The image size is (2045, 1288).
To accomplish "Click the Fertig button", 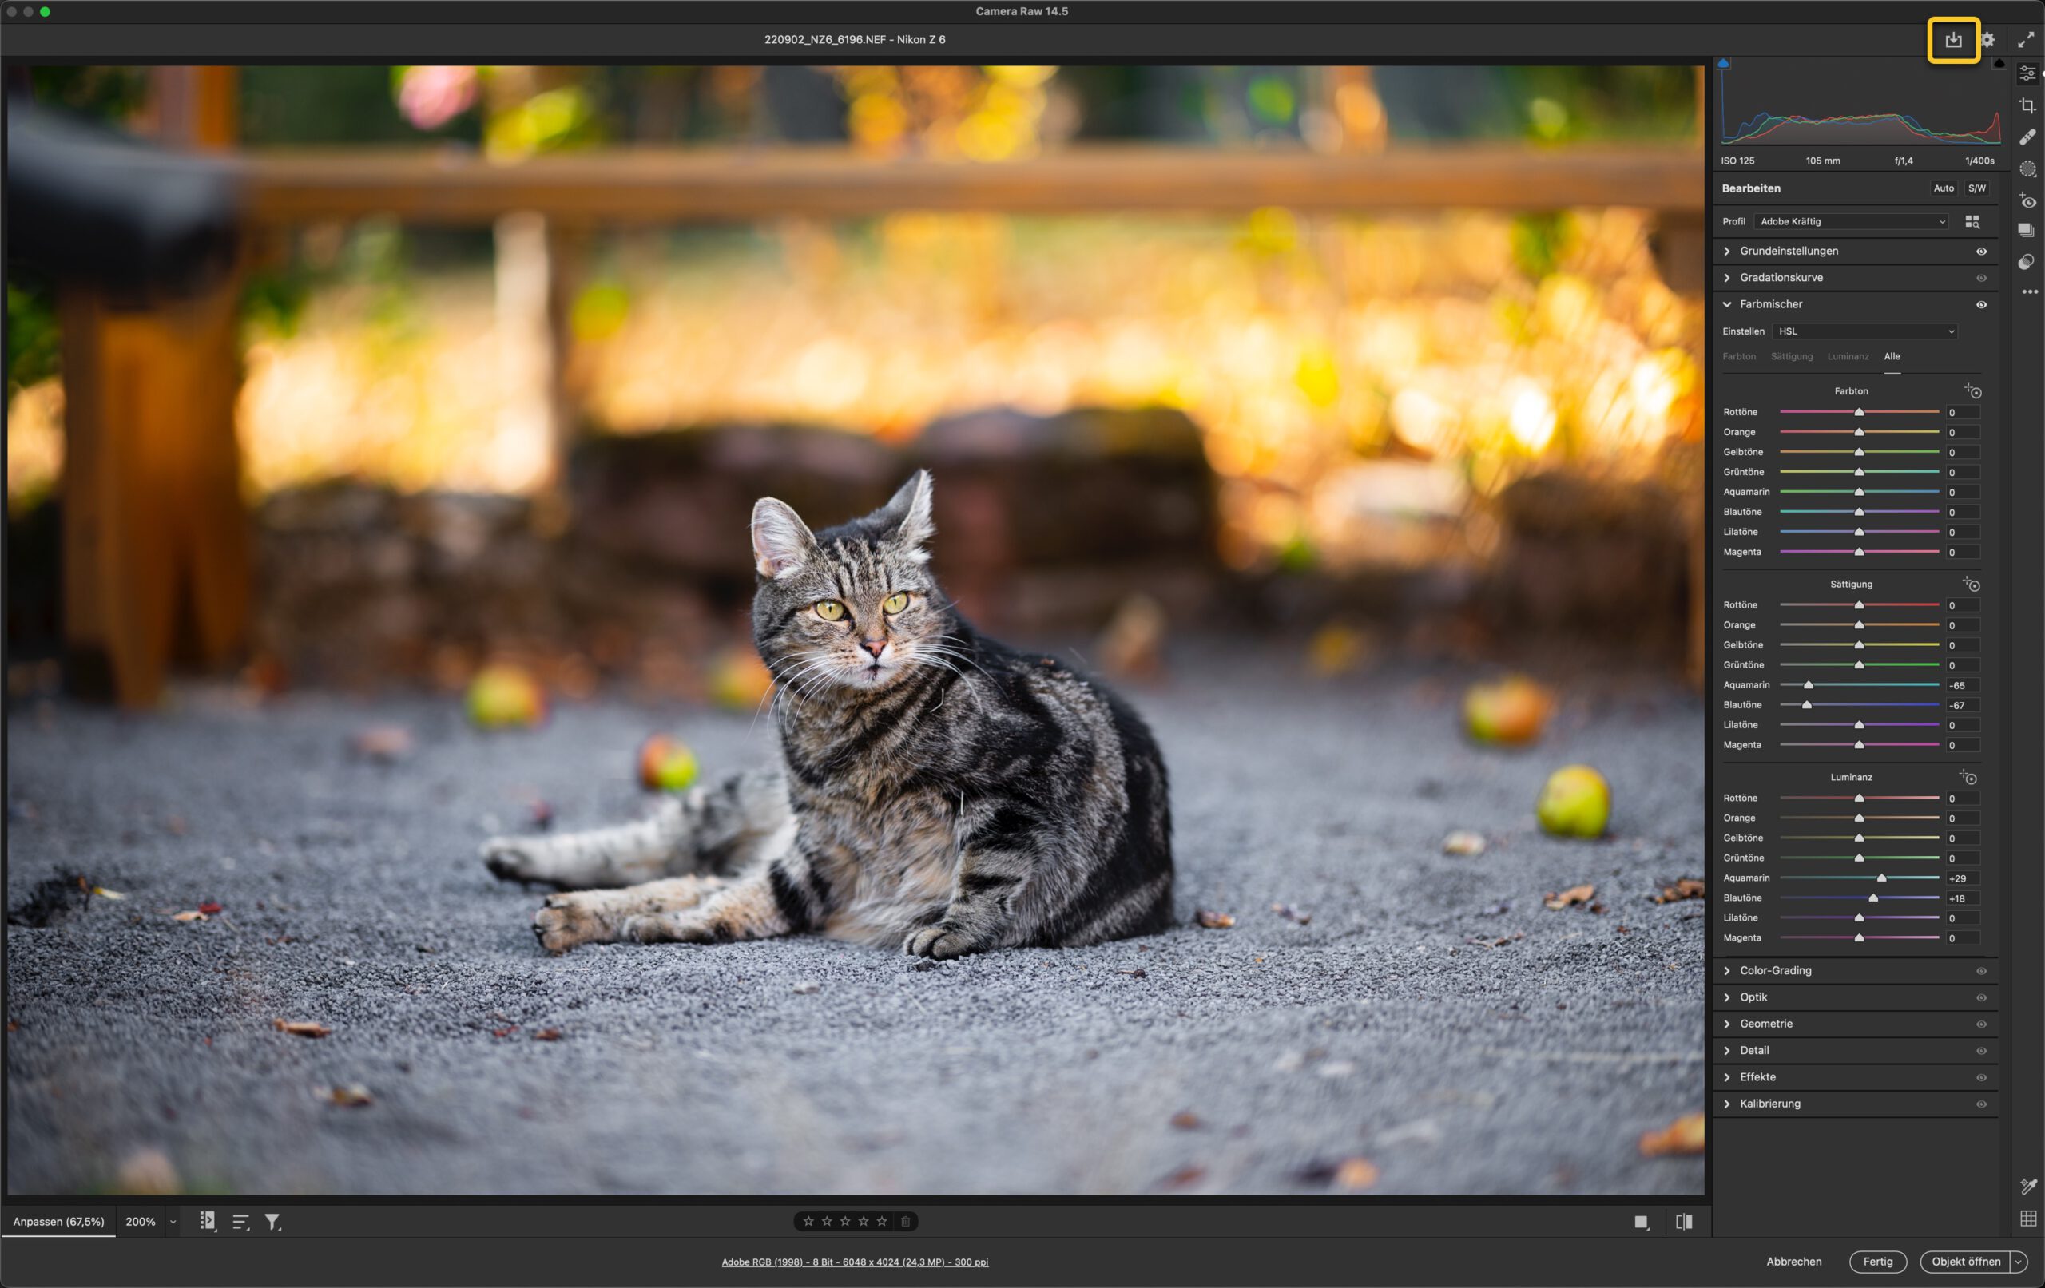I will point(1877,1262).
